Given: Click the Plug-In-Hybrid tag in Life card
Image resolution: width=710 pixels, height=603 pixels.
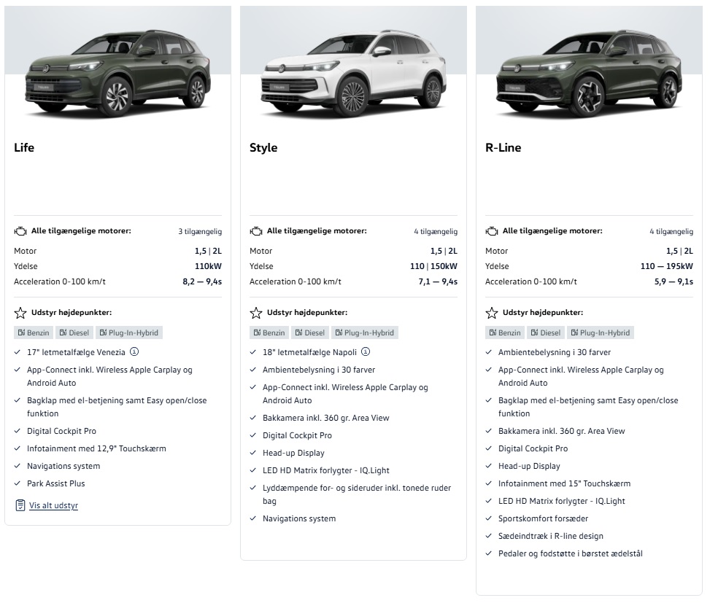Looking at the screenshot, I should tap(128, 332).
